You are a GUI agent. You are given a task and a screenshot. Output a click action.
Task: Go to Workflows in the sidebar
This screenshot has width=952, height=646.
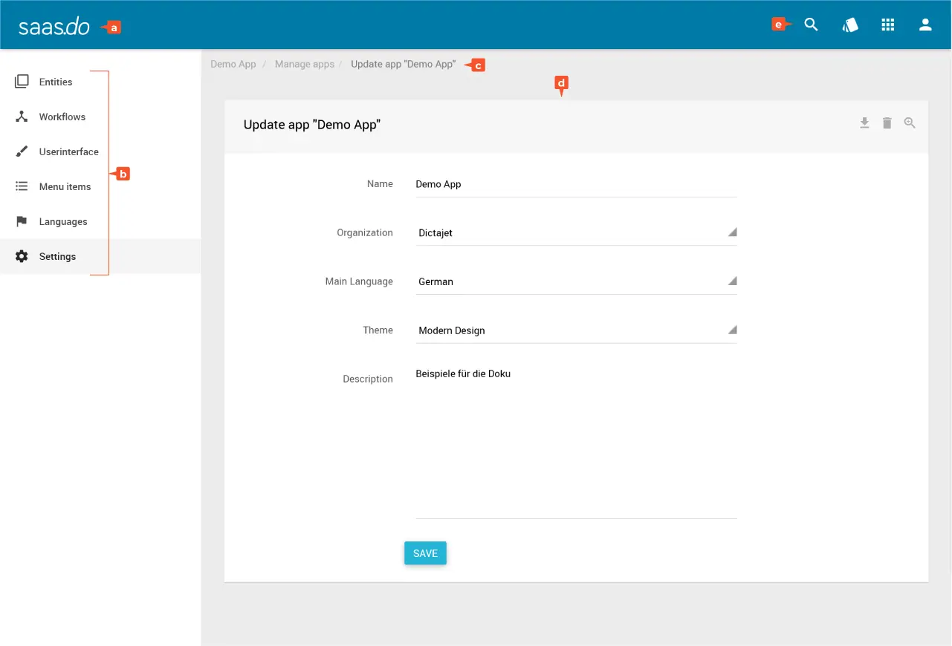pyautogui.click(x=62, y=117)
